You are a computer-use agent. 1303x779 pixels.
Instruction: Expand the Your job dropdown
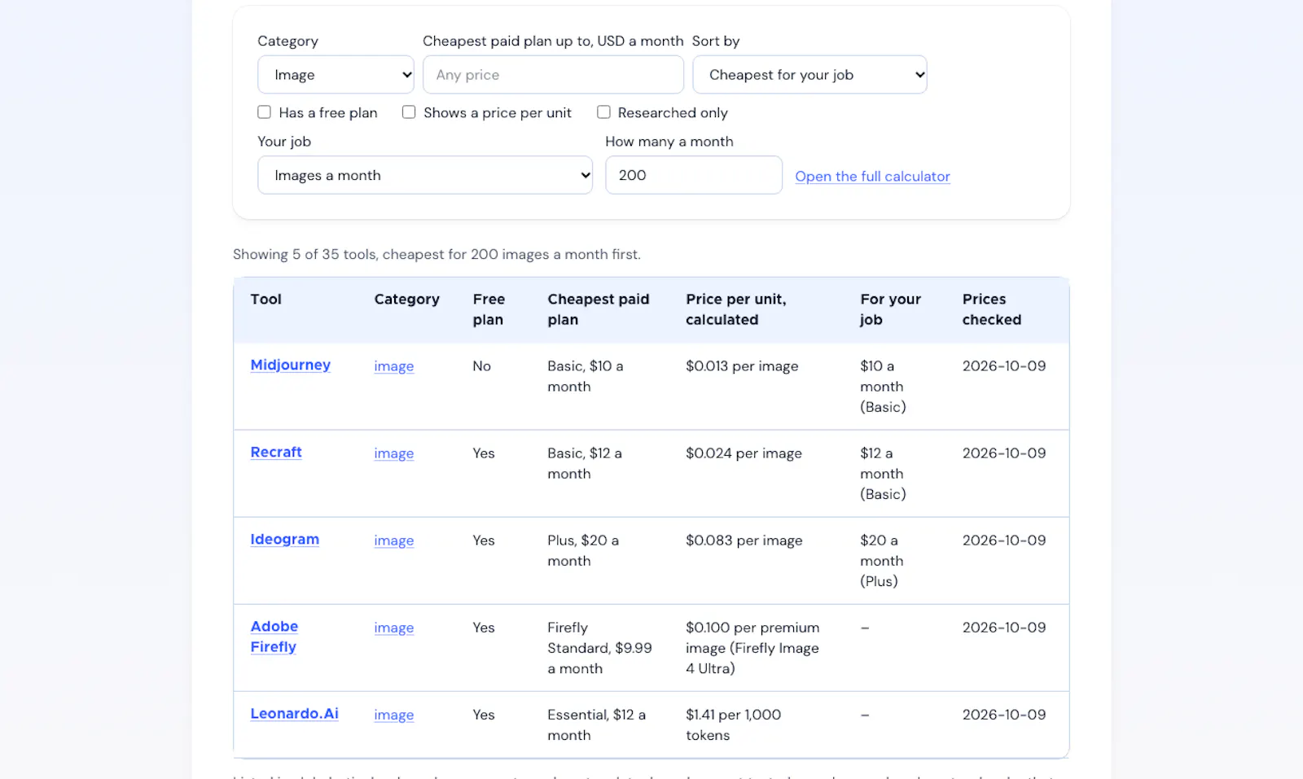(x=425, y=175)
